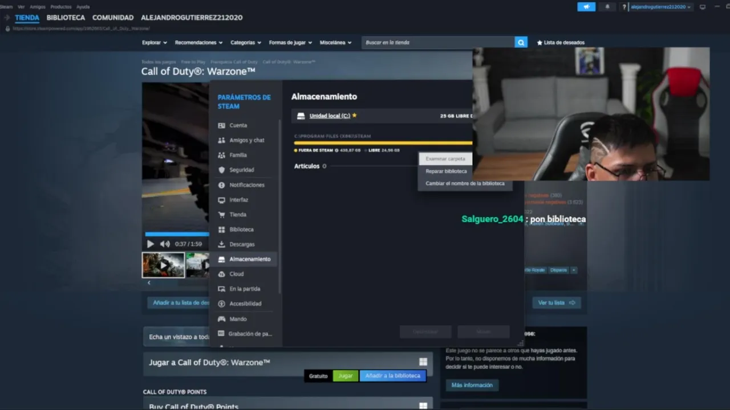Click the back navigation arrow
This screenshot has width=730, height=410.
coord(7,18)
